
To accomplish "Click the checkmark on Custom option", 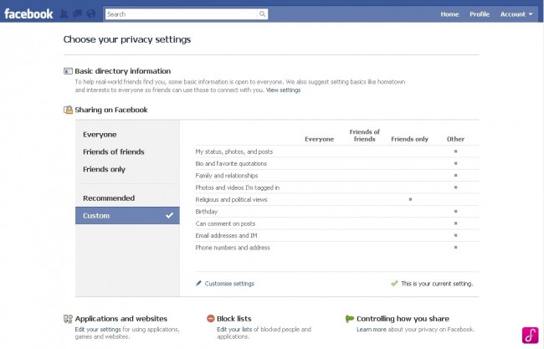I will (169, 215).
